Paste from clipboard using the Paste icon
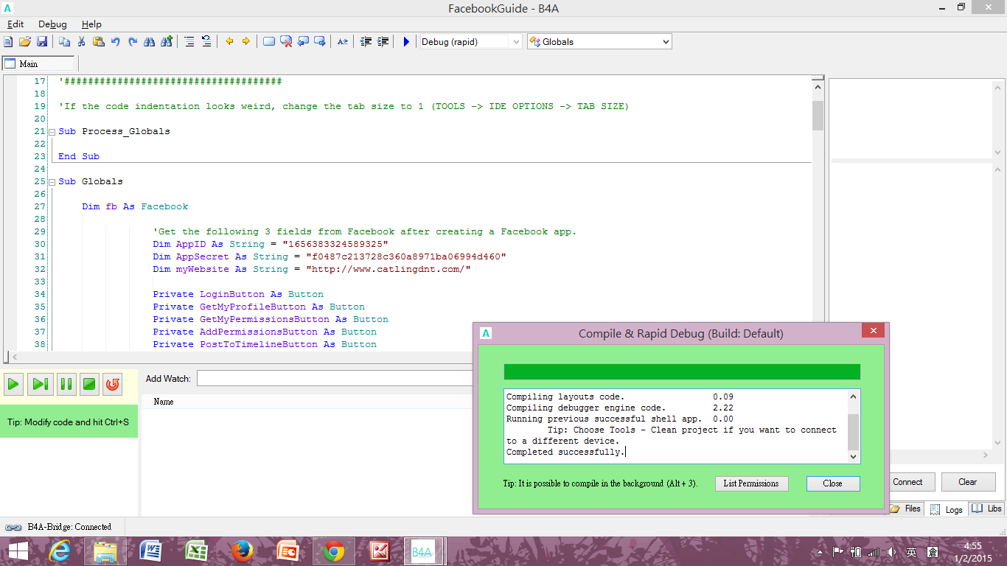Image resolution: width=1007 pixels, height=566 pixels. (x=99, y=42)
